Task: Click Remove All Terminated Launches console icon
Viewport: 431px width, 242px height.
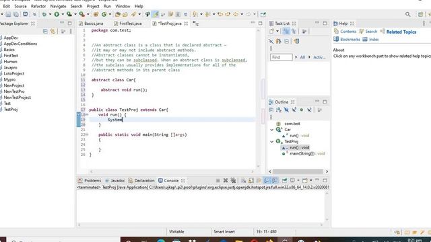Action: (233, 181)
